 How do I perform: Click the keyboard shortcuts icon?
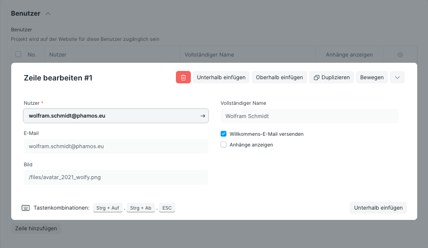click(x=26, y=208)
